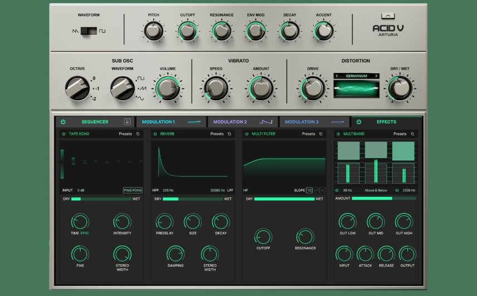Select square main waveform icon

click(x=102, y=31)
